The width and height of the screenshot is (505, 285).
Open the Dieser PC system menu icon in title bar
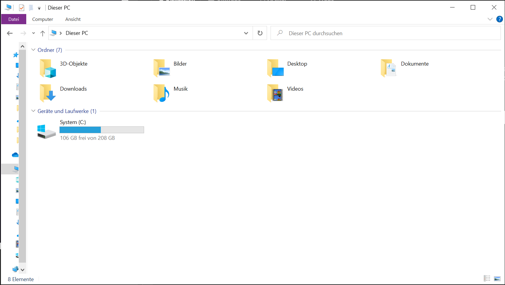[8, 8]
